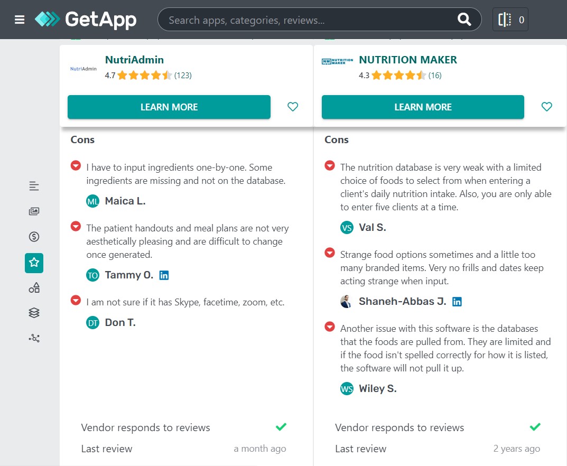
Task: Open the comparison tray showing zero apps
Action: pyautogui.click(x=509, y=20)
